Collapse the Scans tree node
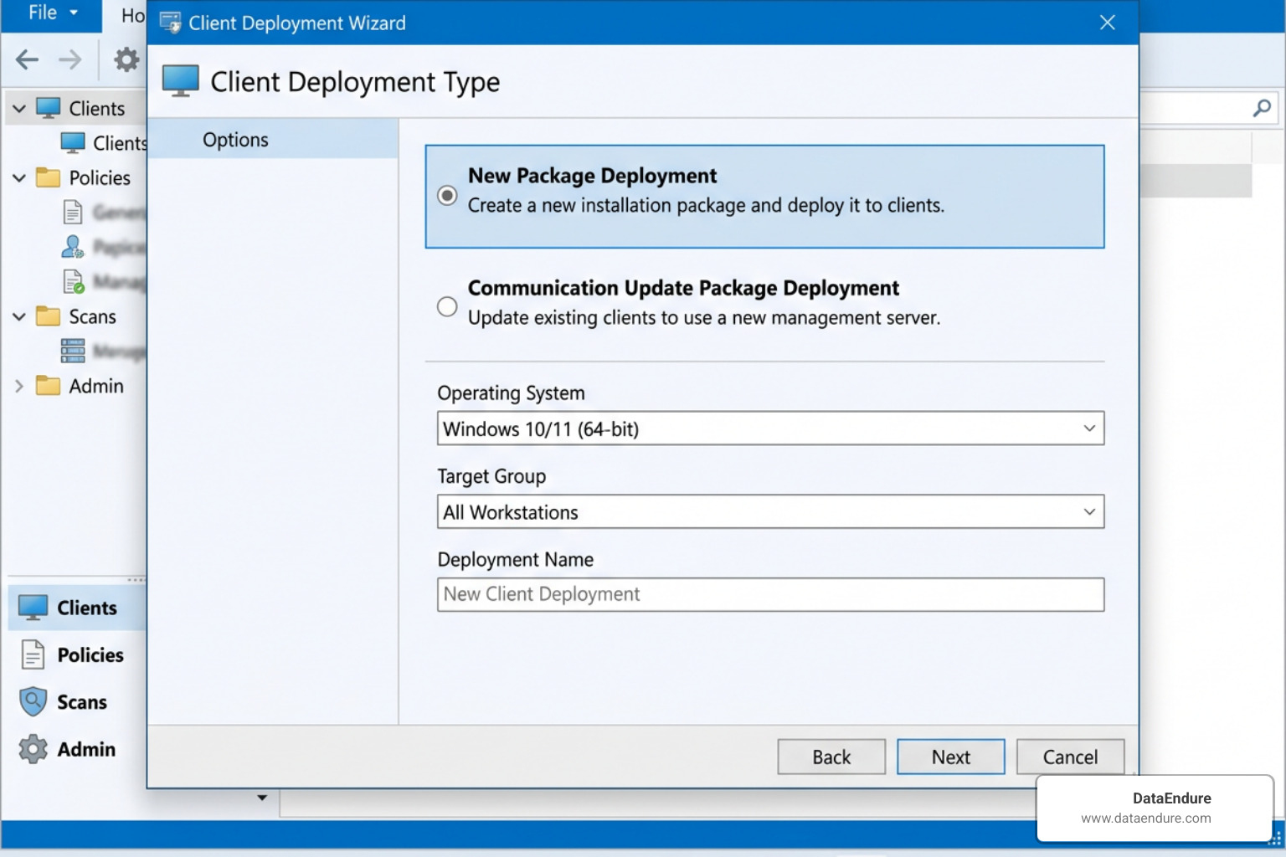This screenshot has width=1286, height=857. (19, 317)
